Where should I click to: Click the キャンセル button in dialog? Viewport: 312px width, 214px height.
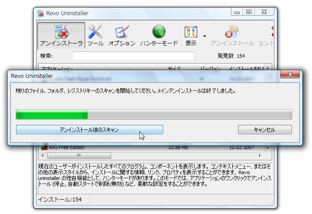point(265,129)
